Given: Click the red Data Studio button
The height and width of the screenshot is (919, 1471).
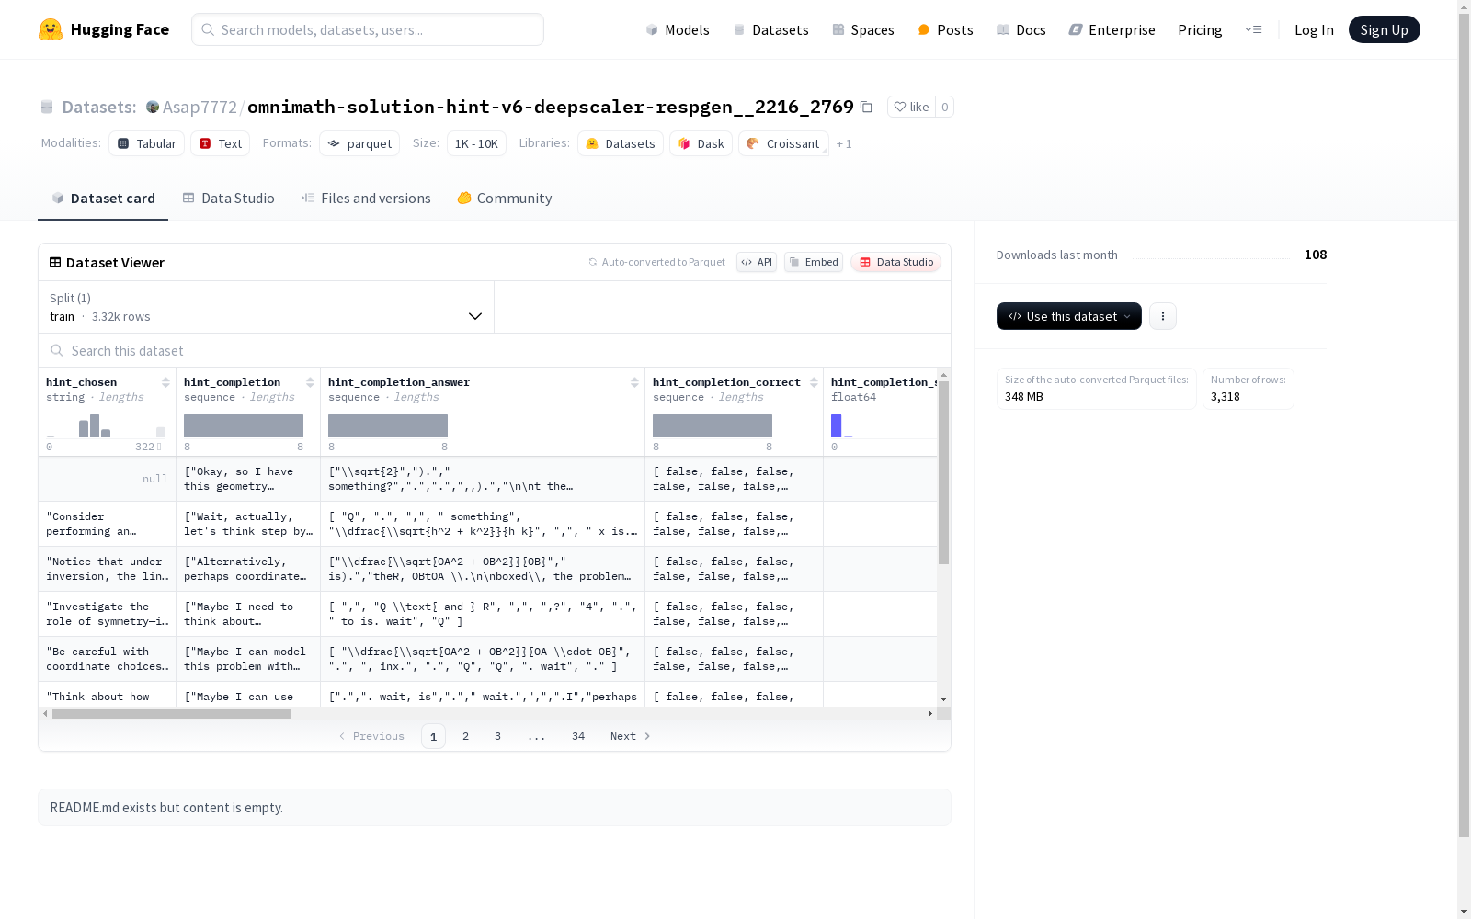Looking at the screenshot, I should (896, 262).
